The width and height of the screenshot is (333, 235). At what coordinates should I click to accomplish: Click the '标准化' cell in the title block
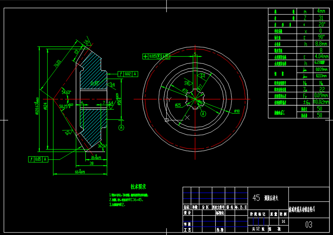(220, 213)
